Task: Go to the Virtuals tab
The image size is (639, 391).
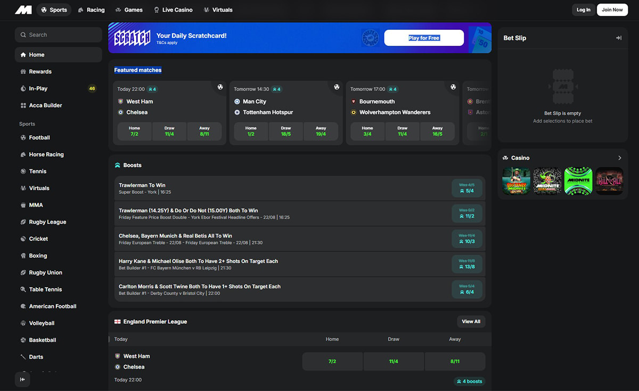Action: 218,10
